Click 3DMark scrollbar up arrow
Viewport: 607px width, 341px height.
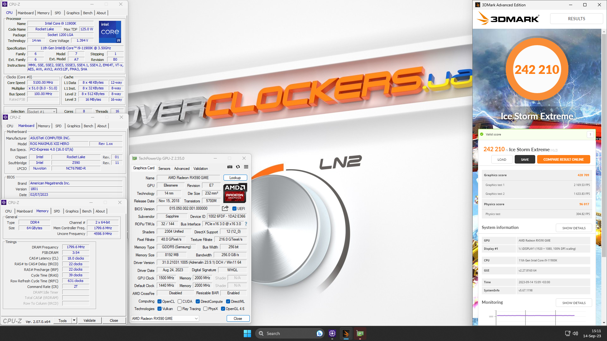point(604,32)
